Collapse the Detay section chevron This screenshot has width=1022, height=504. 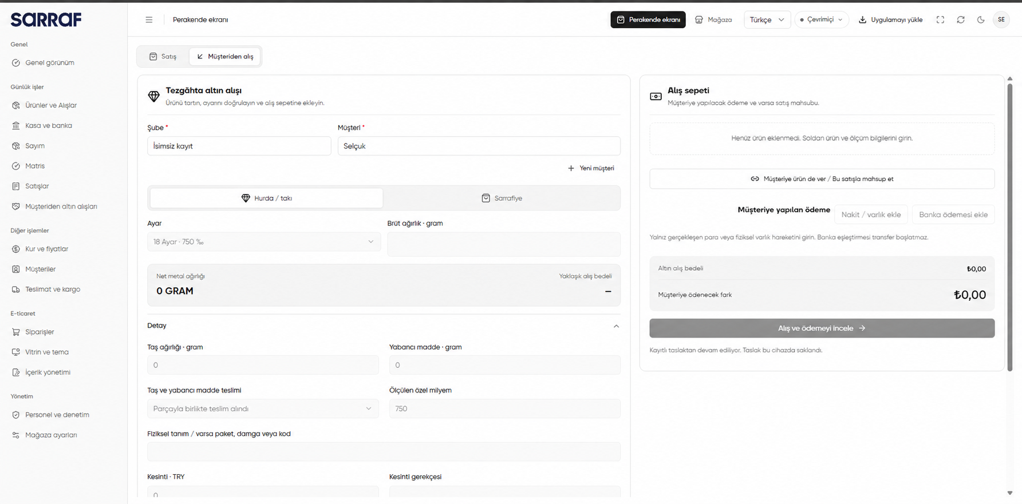(x=616, y=326)
